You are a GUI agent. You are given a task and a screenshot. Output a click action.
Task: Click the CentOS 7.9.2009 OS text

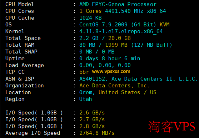[103, 25]
